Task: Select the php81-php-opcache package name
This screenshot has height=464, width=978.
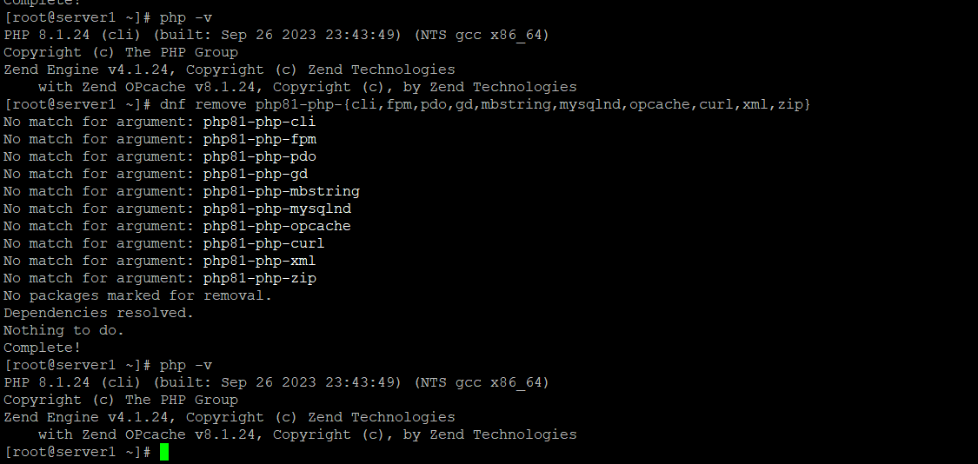Action: click(277, 227)
